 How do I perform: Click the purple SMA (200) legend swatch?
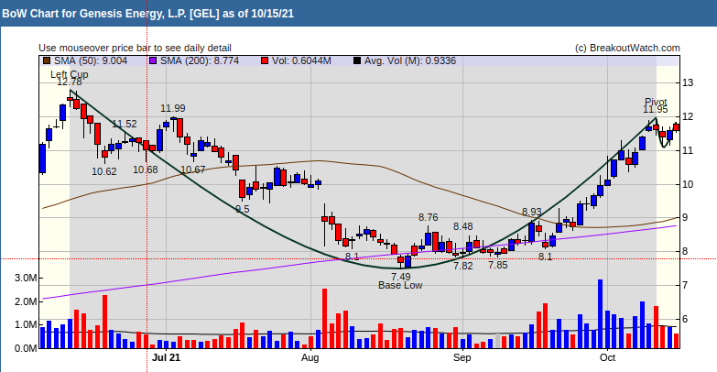tap(153, 60)
